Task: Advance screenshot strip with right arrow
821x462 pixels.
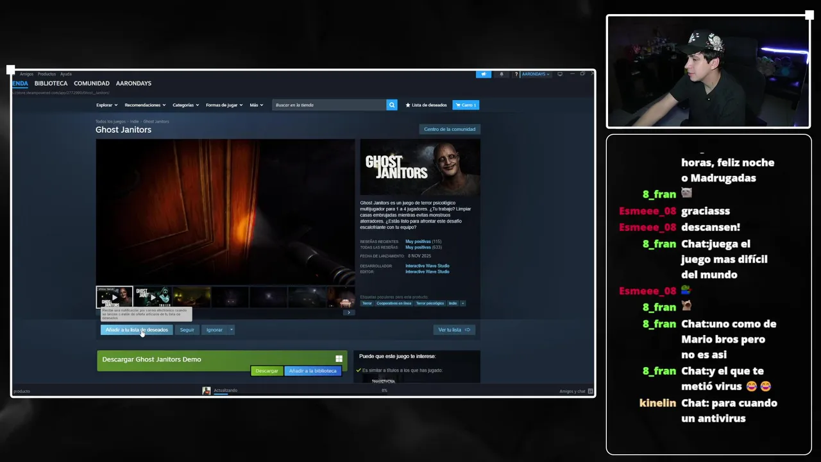Action: point(348,312)
